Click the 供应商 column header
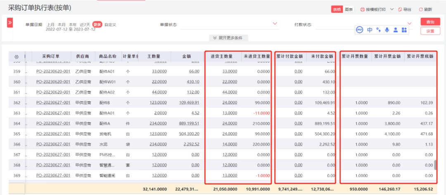Image resolution: width=446 pixels, height=195 pixels. [83, 56]
